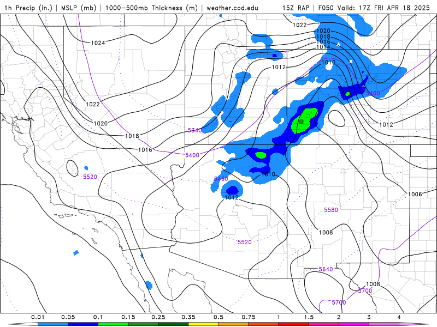
Task: Select the 0.35 legend value
Action: click(188, 317)
